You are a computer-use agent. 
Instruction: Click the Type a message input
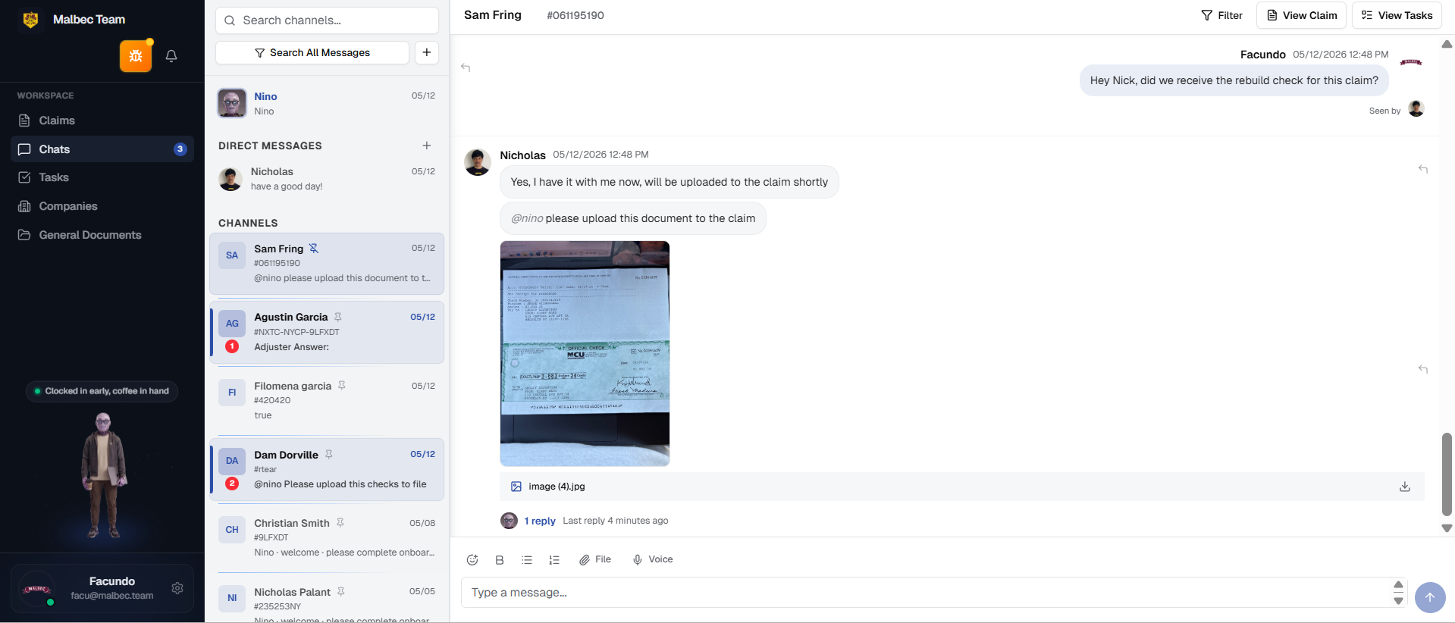(x=925, y=593)
